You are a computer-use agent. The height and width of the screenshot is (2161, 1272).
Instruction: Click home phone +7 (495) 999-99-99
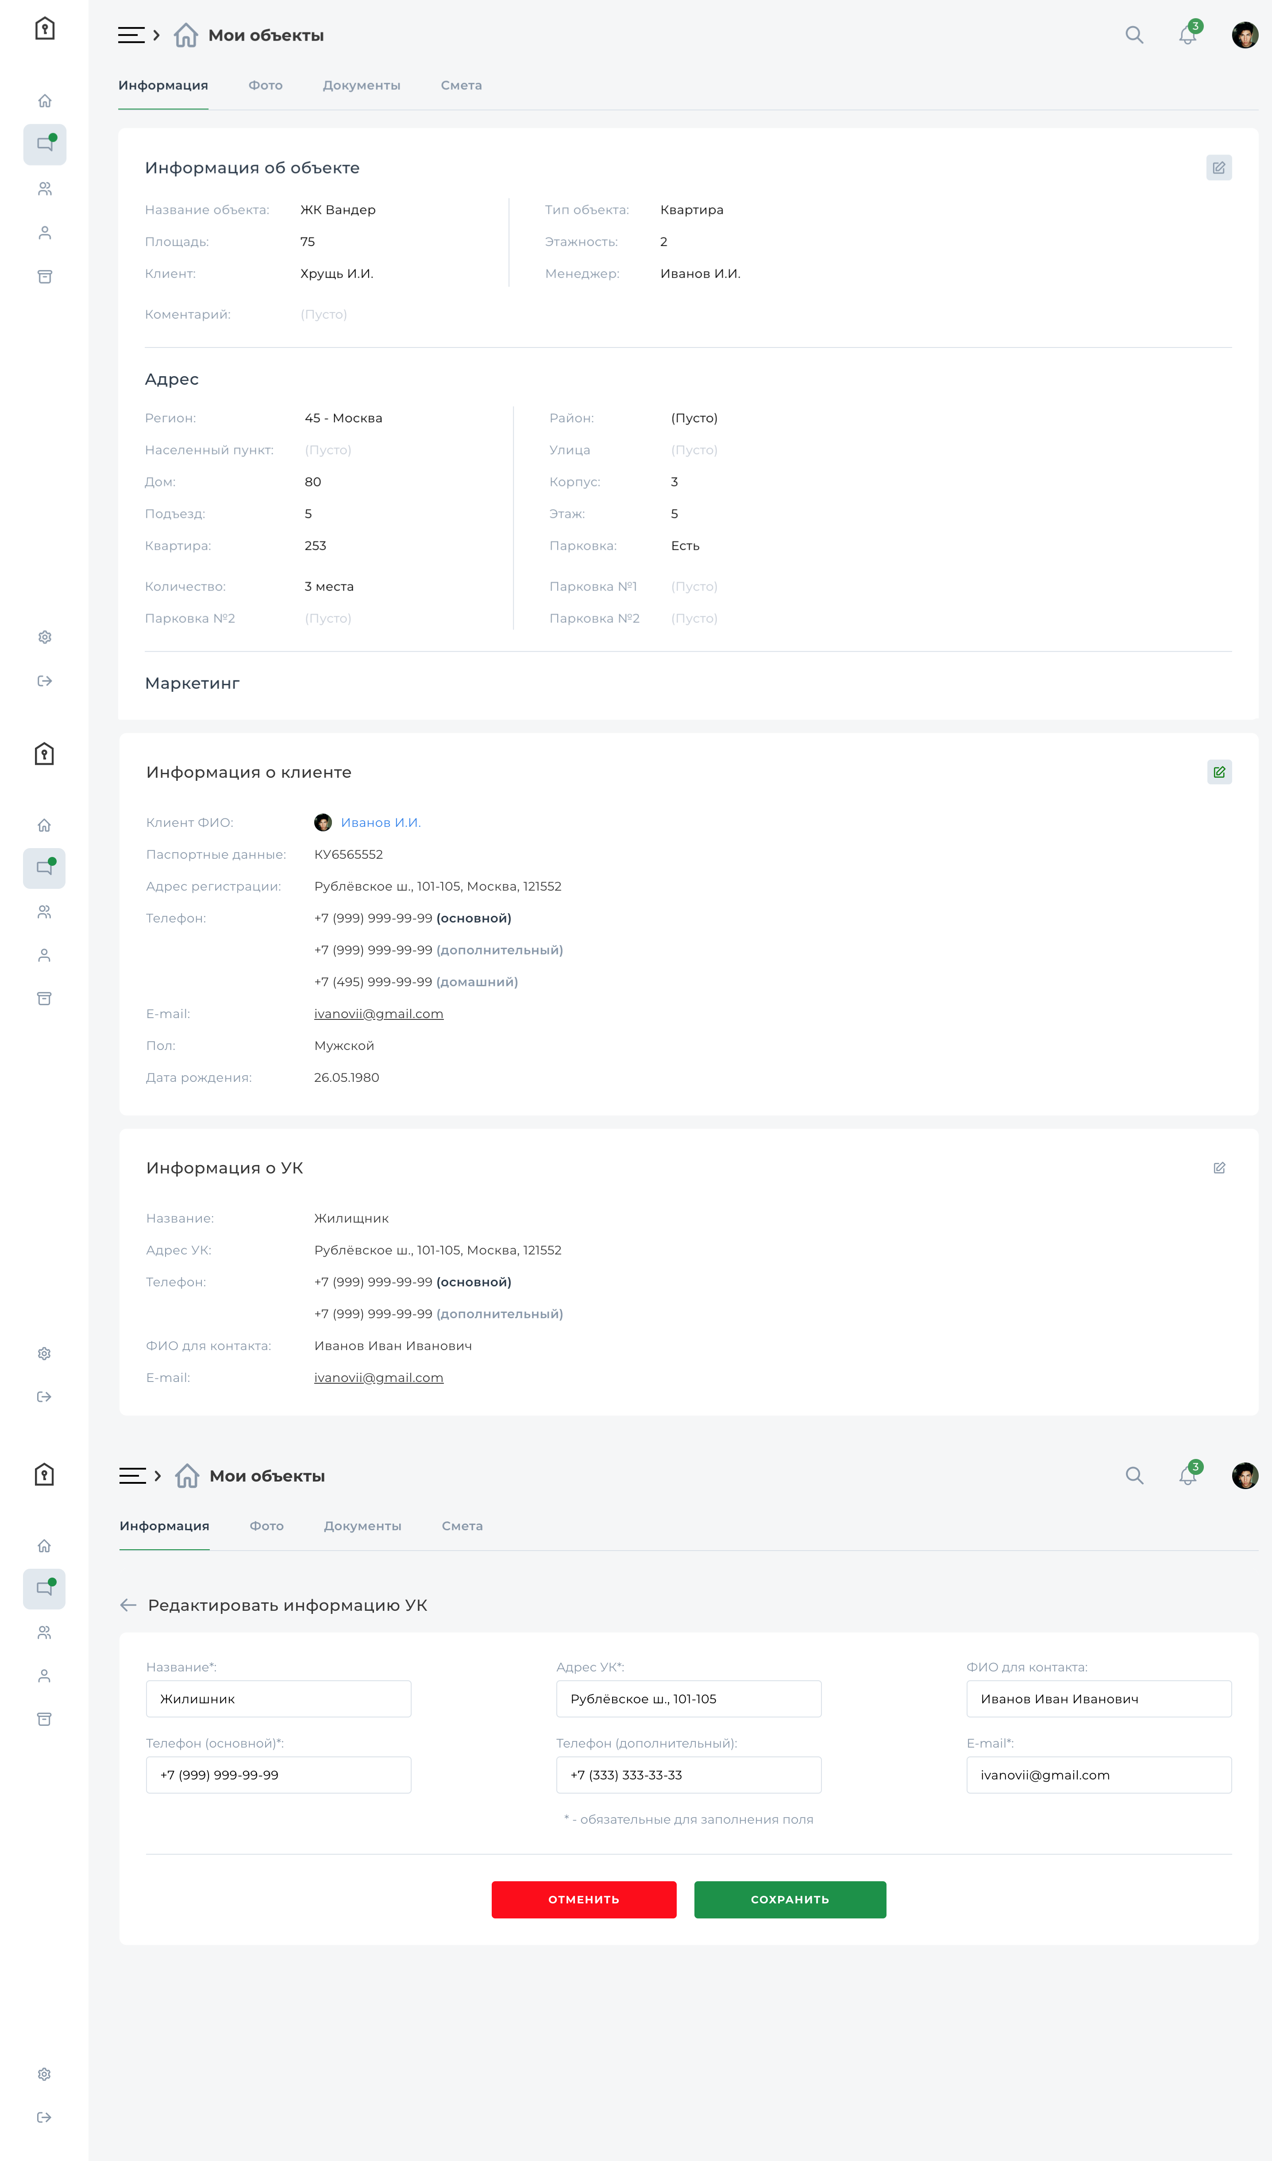[x=373, y=982]
